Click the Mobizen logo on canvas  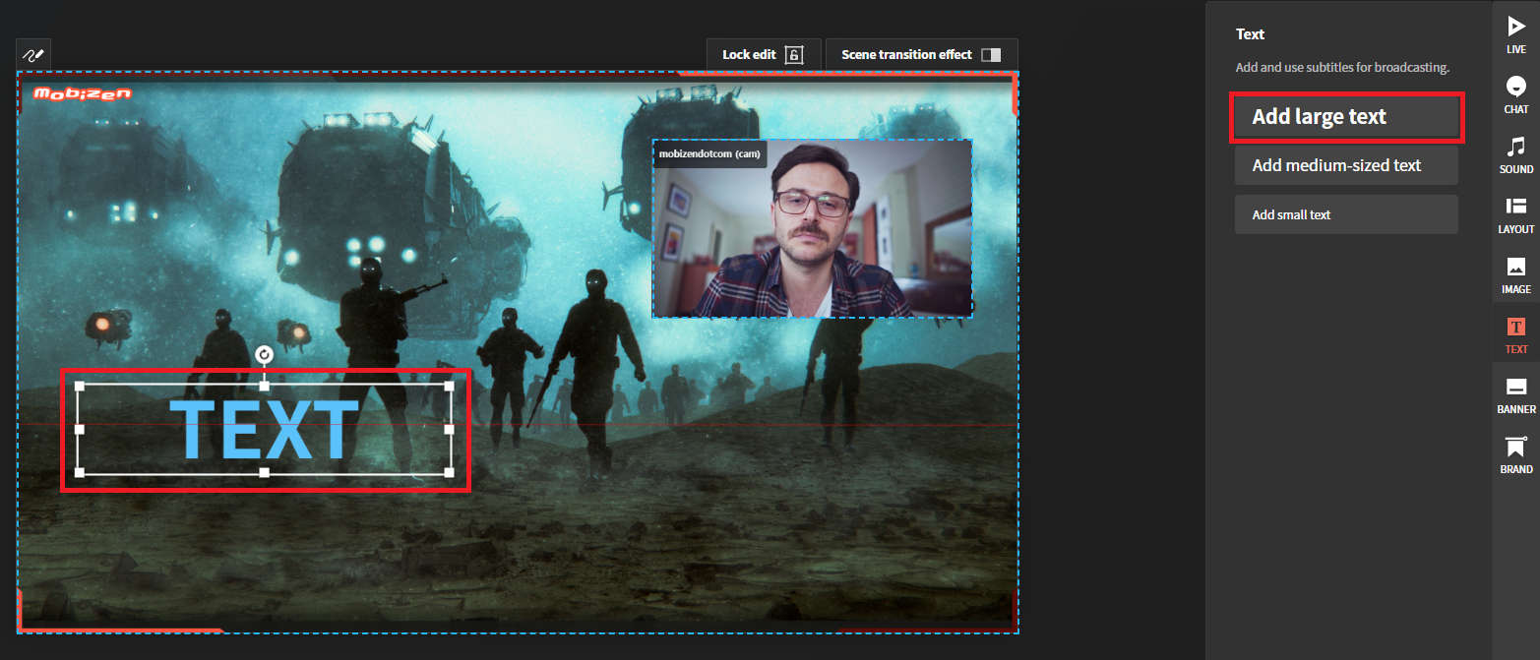point(83,94)
